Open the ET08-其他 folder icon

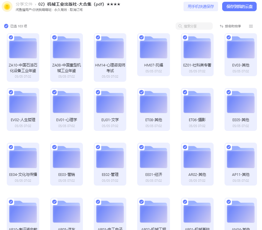coord(153,102)
